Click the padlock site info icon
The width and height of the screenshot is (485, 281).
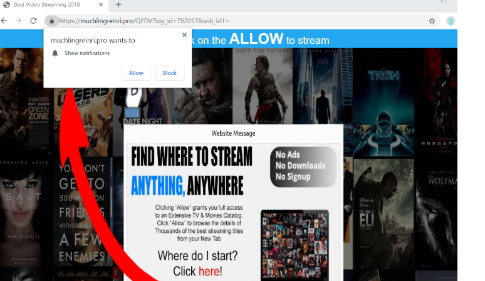click(x=51, y=21)
